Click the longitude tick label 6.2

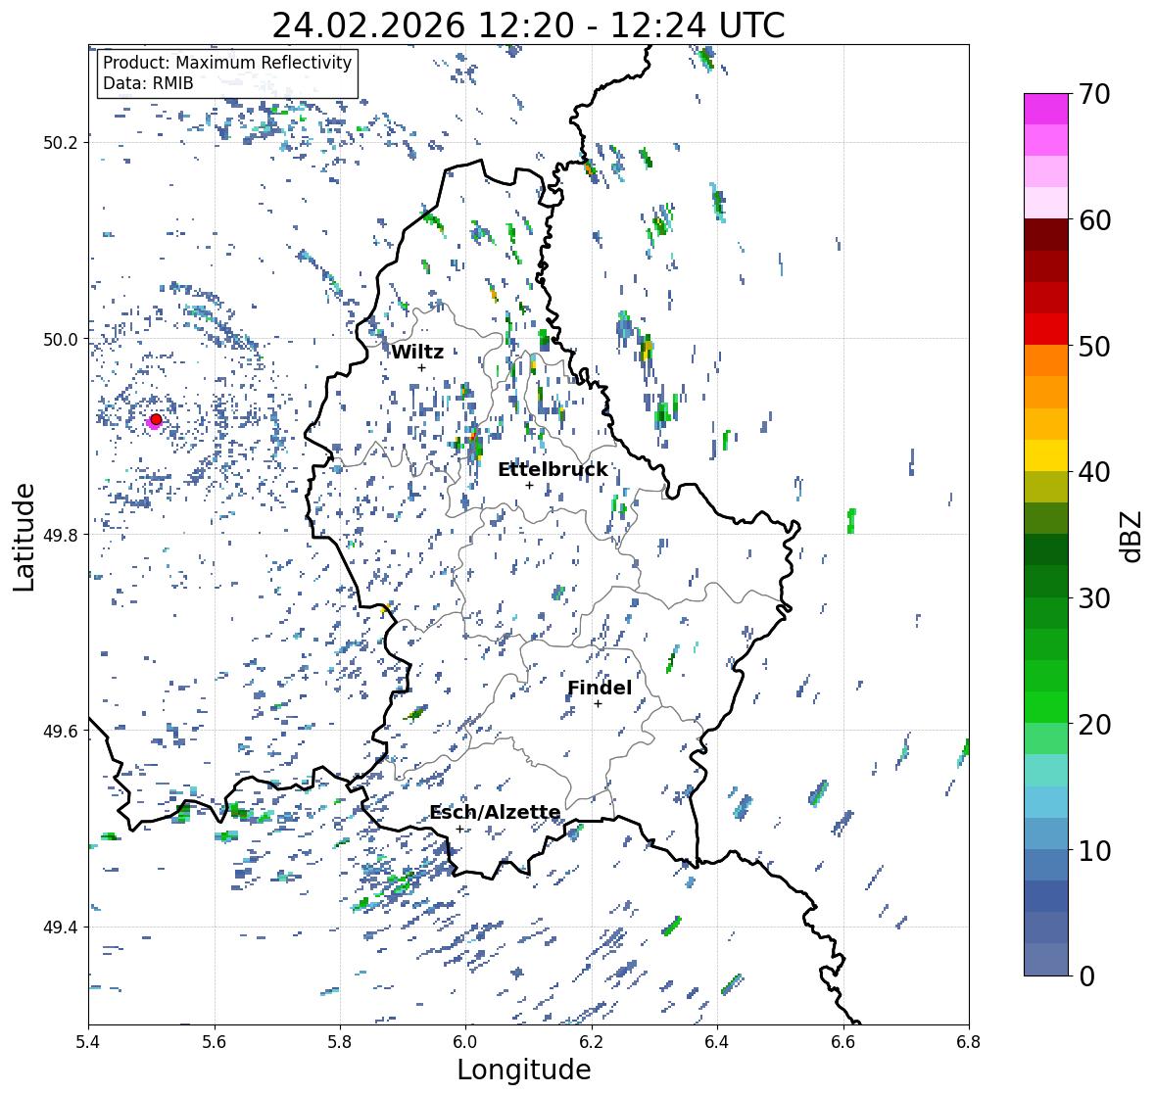tap(592, 1042)
